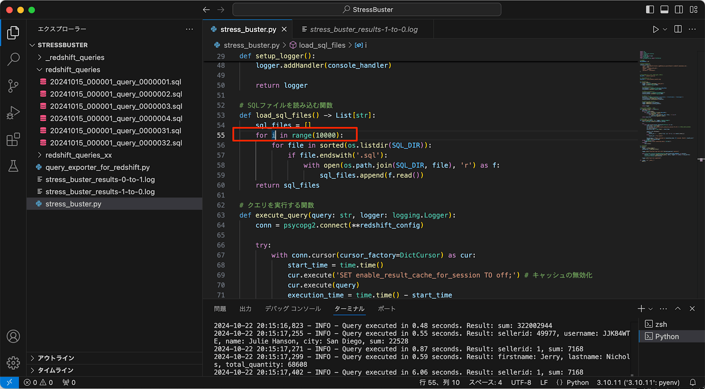Select the zsh terminal instance
The height and width of the screenshot is (389, 705).
pyautogui.click(x=672, y=324)
